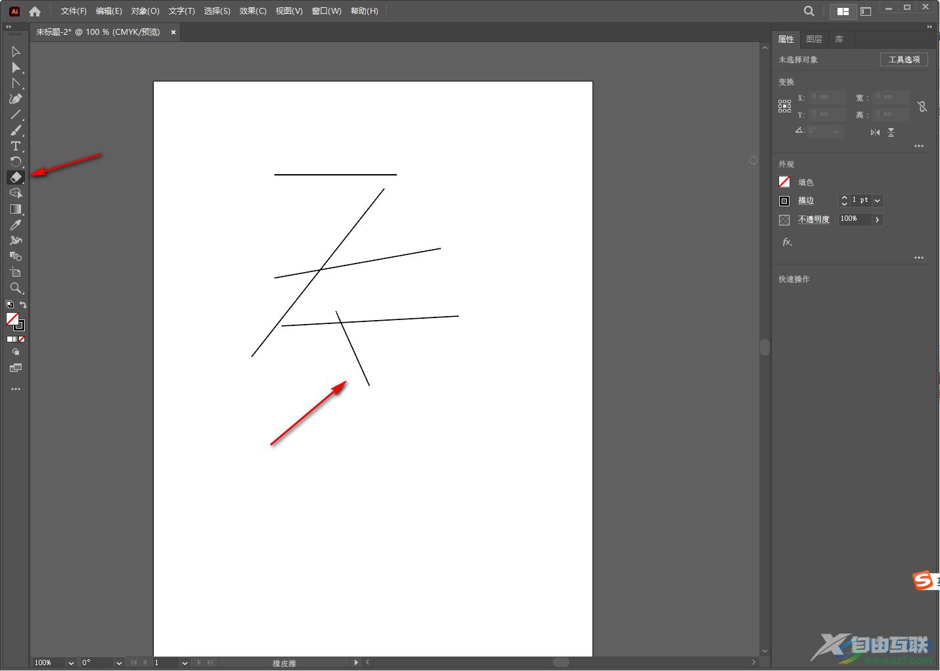
Task: Select the Selection tool arrow
Action: 16,51
